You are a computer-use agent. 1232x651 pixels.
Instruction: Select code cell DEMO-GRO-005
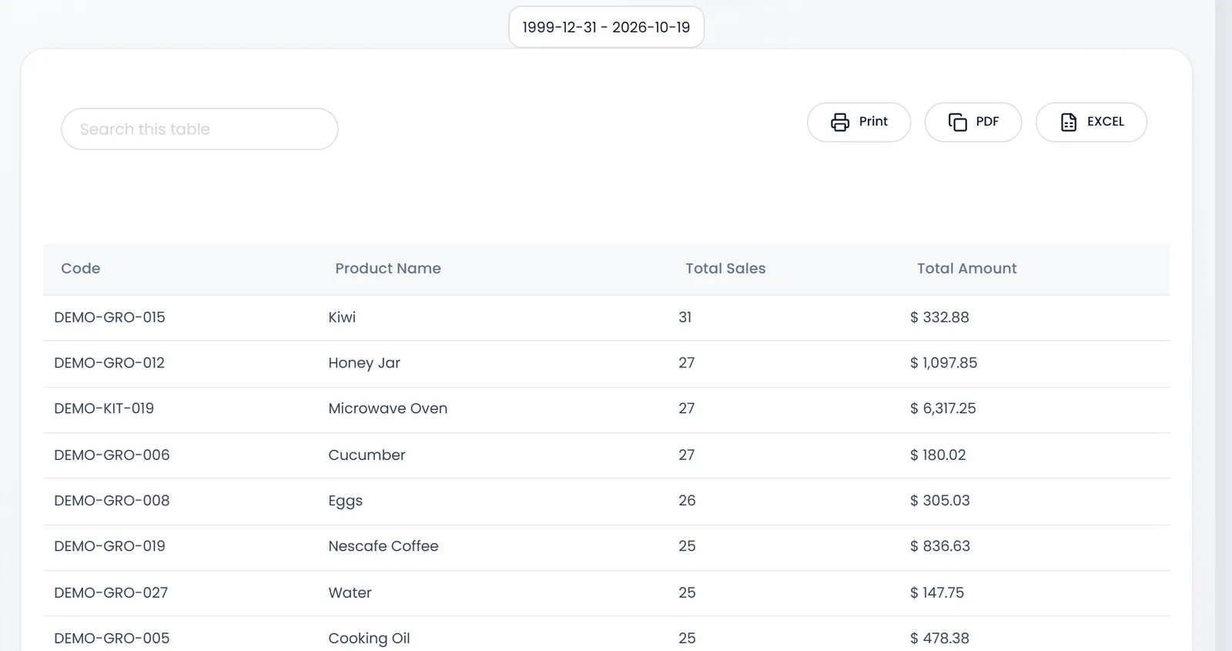(x=112, y=638)
